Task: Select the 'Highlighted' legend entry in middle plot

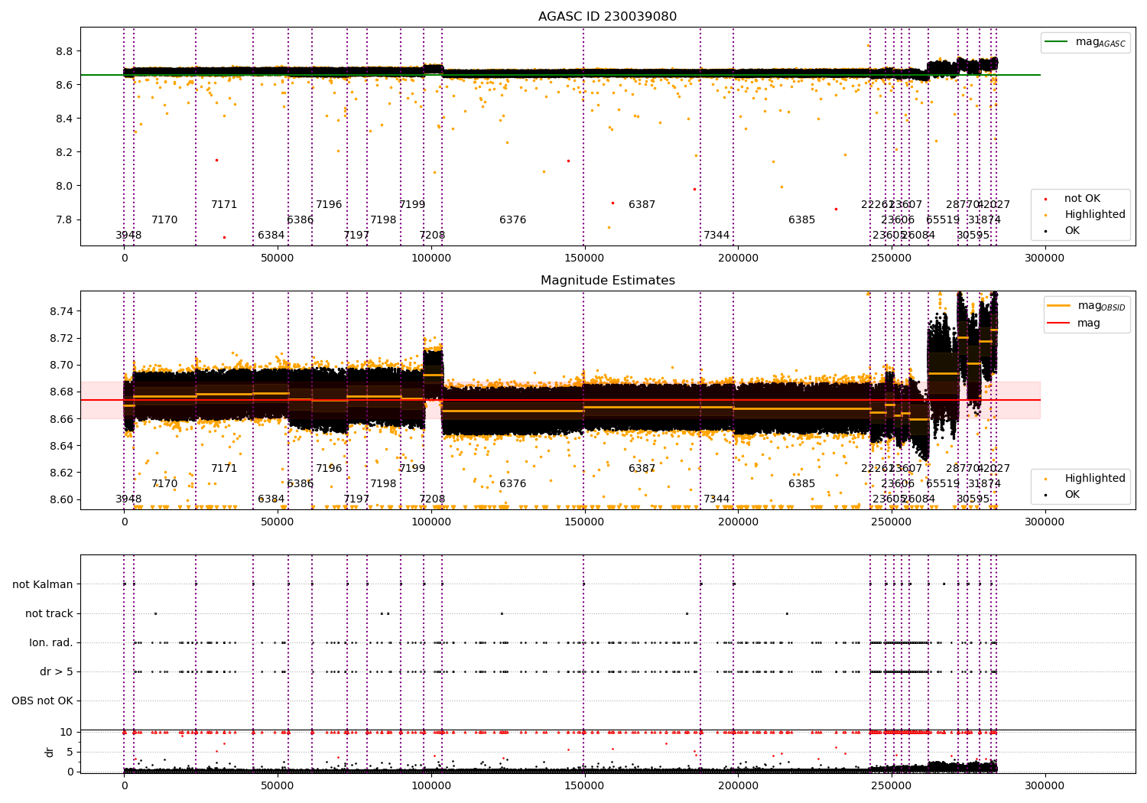Action: pyautogui.click(x=1094, y=479)
